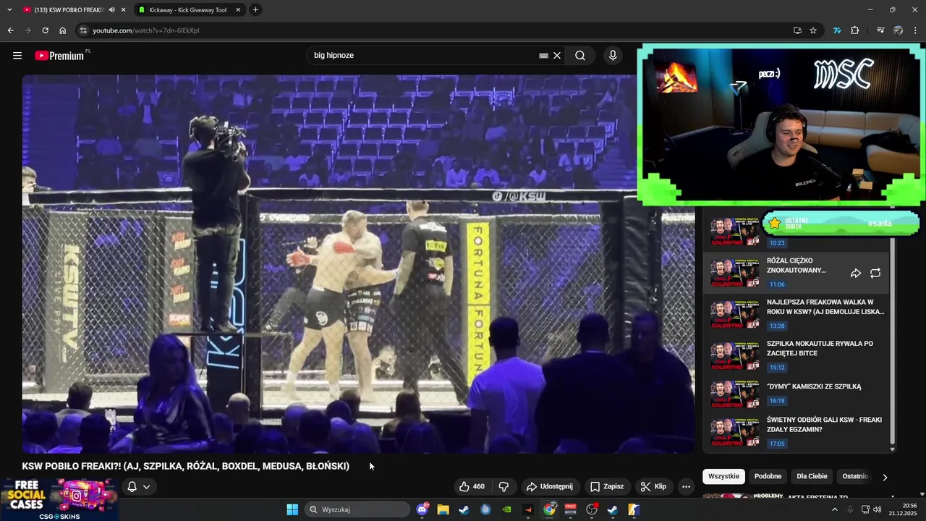The width and height of the screenshot is (926, 521).
Task: Open the browser tab search dropdown
Action: (9, 10)
